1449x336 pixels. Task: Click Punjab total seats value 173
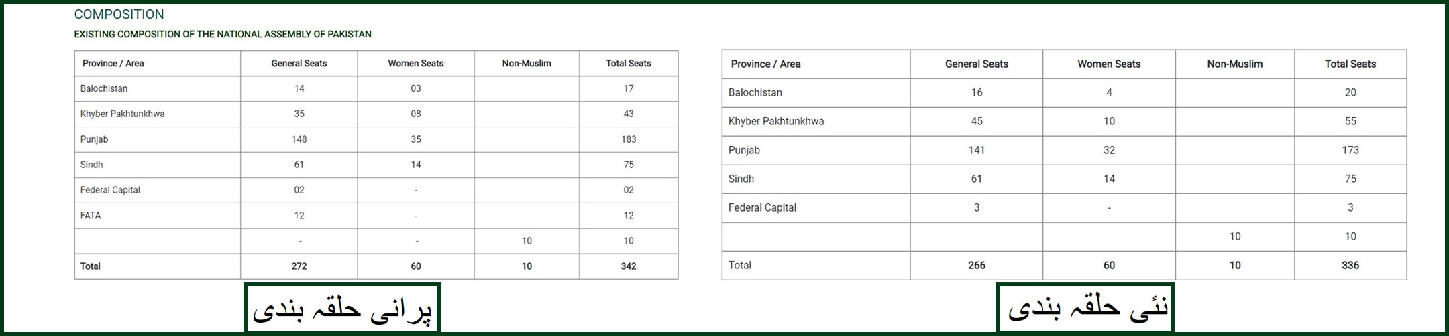[x=1350, y=150]
